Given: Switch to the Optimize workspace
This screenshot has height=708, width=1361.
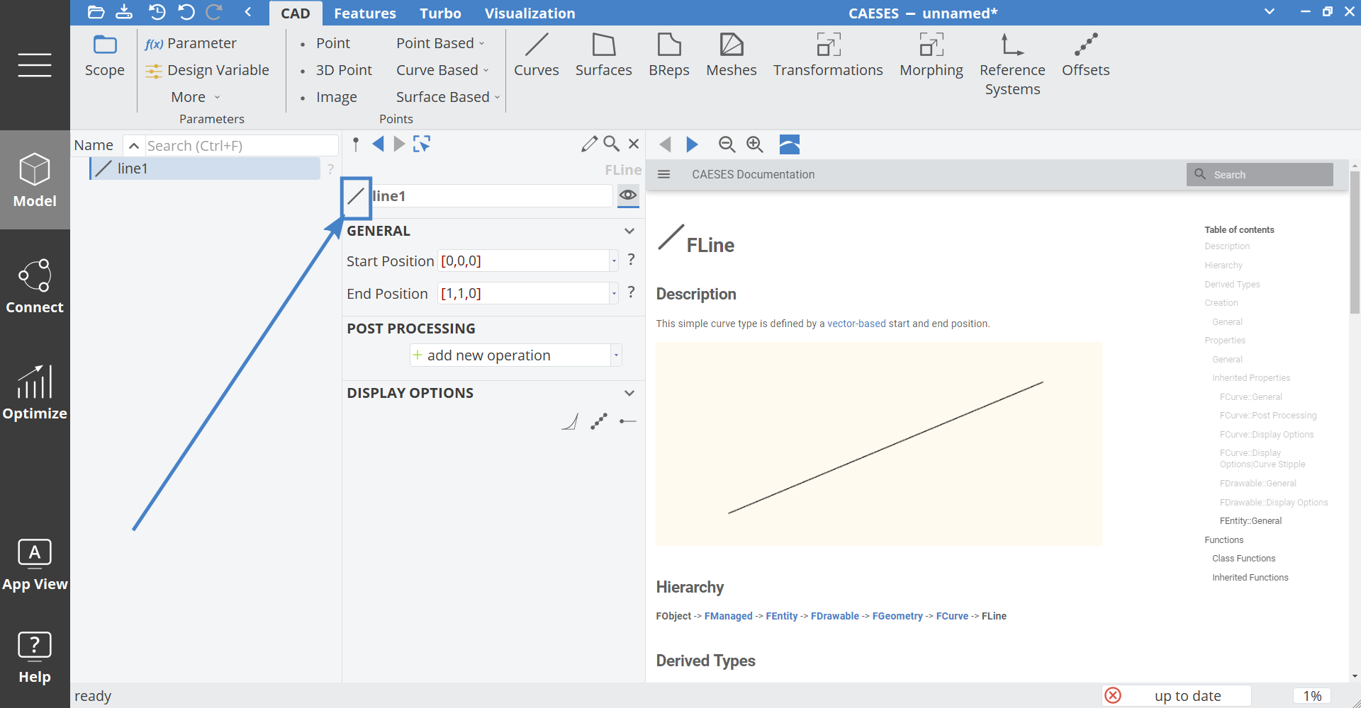Looking at the screenshot, I should (x=35, y=392).
